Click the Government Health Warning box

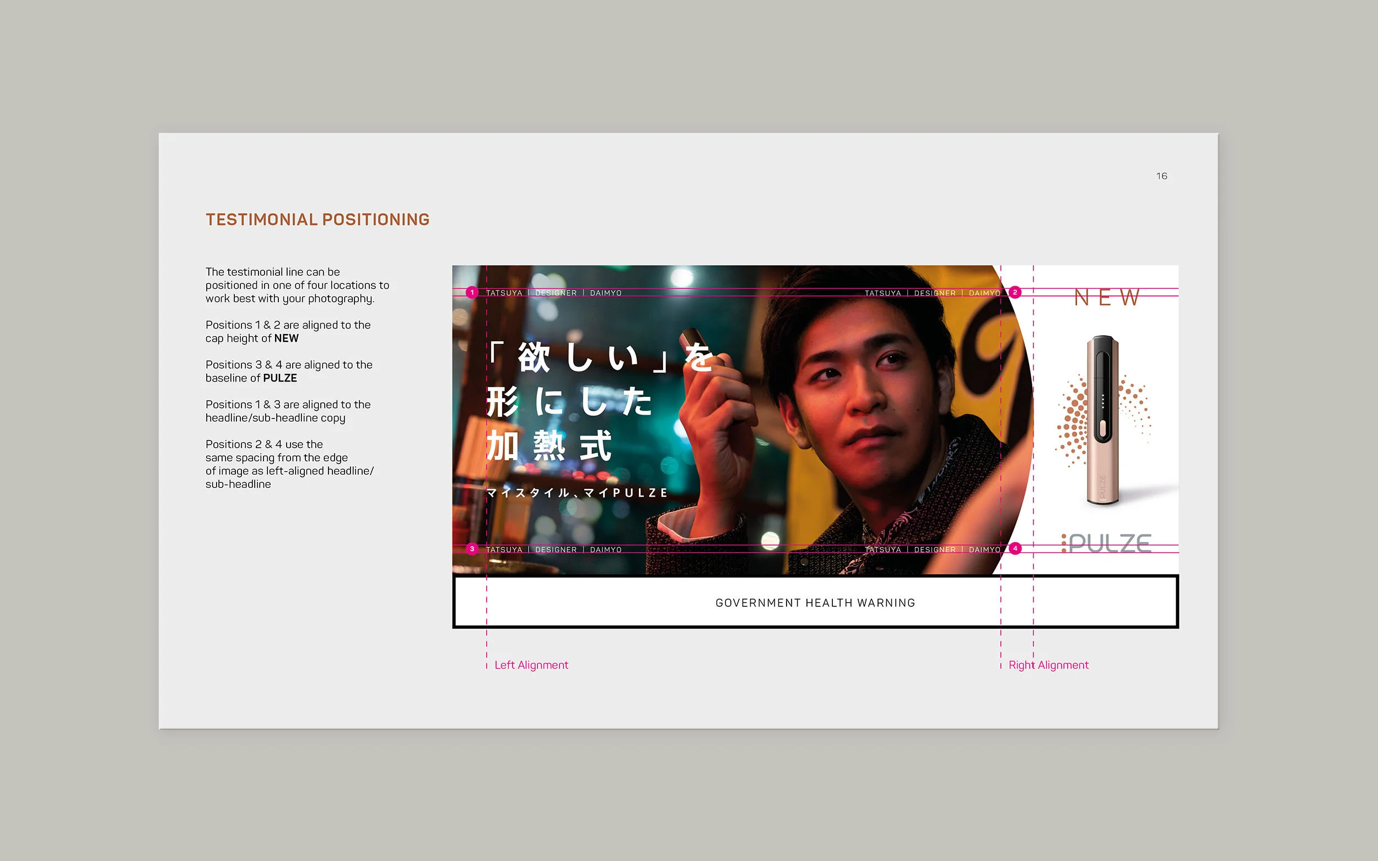coord(815,602)
